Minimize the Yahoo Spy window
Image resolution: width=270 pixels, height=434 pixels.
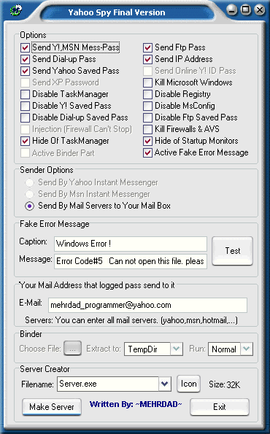pyautogui.click(x=232, y=10)
